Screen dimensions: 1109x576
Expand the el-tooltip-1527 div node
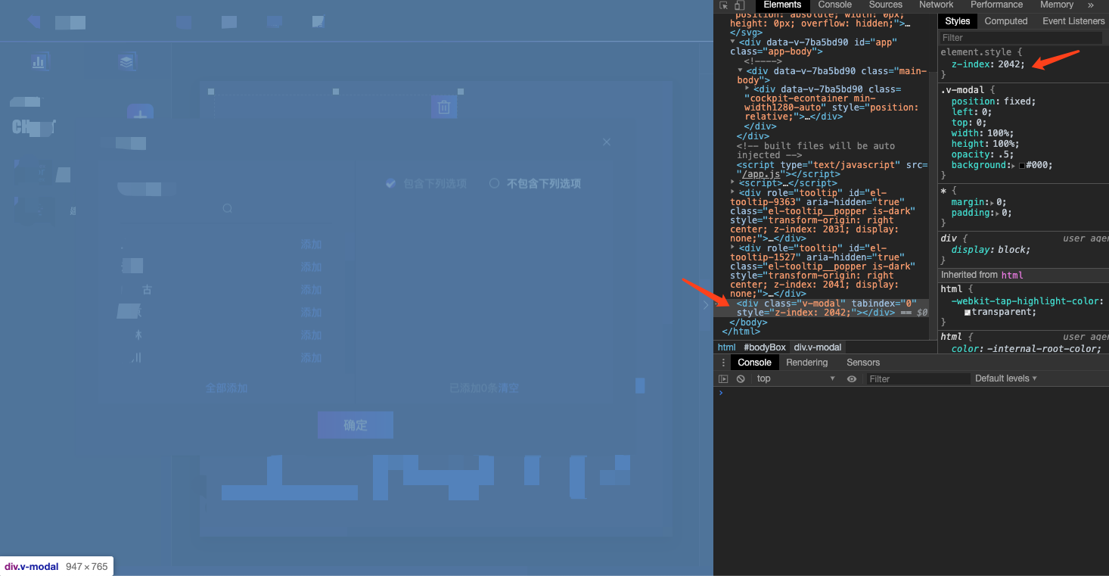click(x=733, y=248)
